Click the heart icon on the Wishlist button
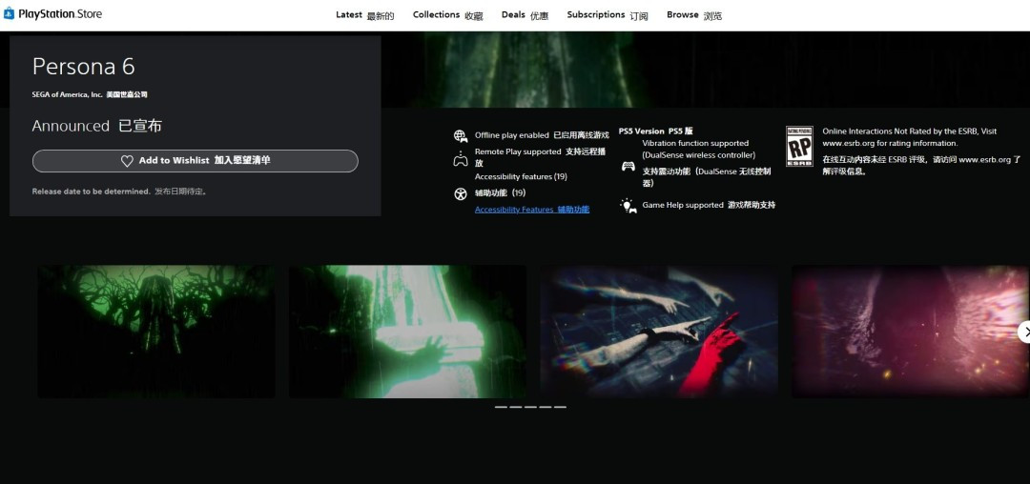Image resolution: width=1030 pixels, height=484 pixels. (127, 161)
